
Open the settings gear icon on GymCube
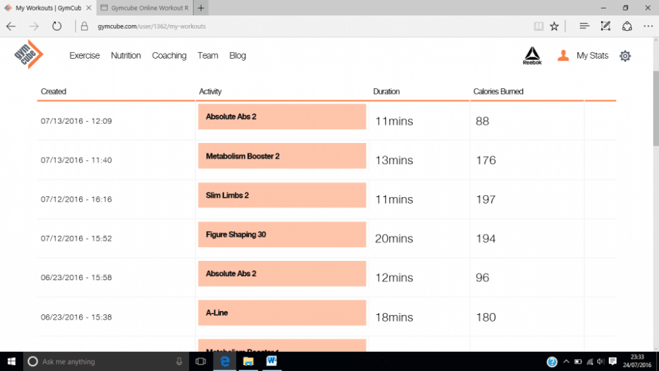pyautogui.click(x=625, y=56)
